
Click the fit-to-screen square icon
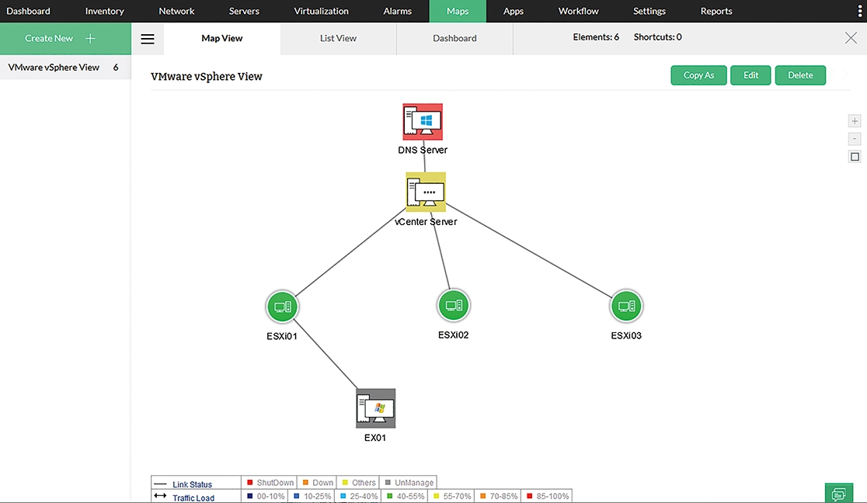(x=855, y=157)
